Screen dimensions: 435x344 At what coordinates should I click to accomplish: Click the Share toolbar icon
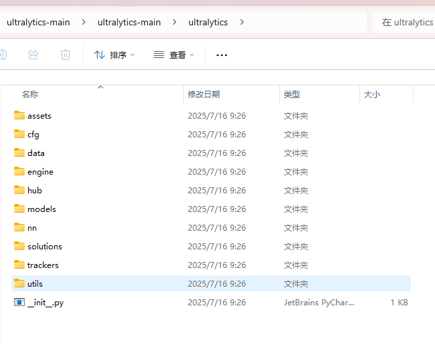(x=33, y=55)
